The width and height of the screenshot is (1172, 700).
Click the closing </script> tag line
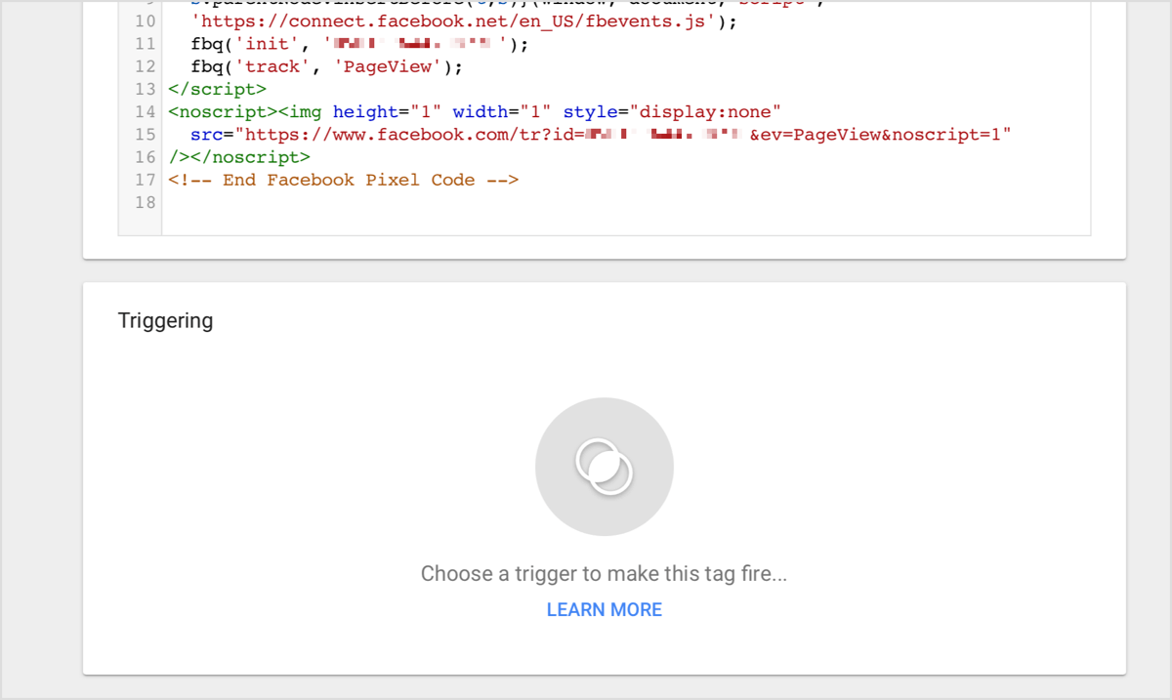(217, 90)
